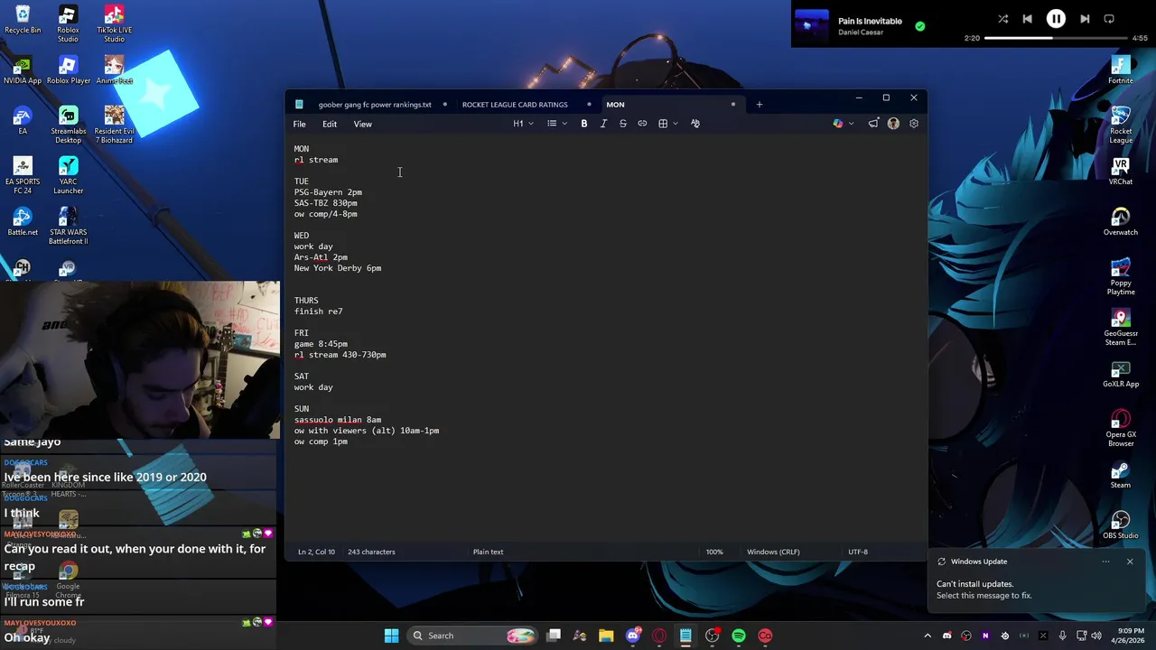This screenshot has width=1156, height=650.
Task: Open YARC Launcher desktop icon
Action: click(68, 176)
